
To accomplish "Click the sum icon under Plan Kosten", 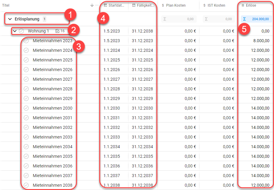I will pos(165,19).
